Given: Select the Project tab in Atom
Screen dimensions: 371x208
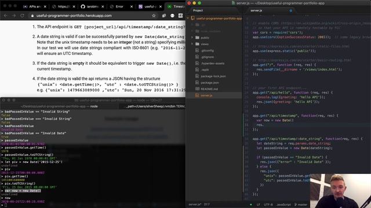Looking at the screenshot, I should pyautogui.click(x=198, y=10).
